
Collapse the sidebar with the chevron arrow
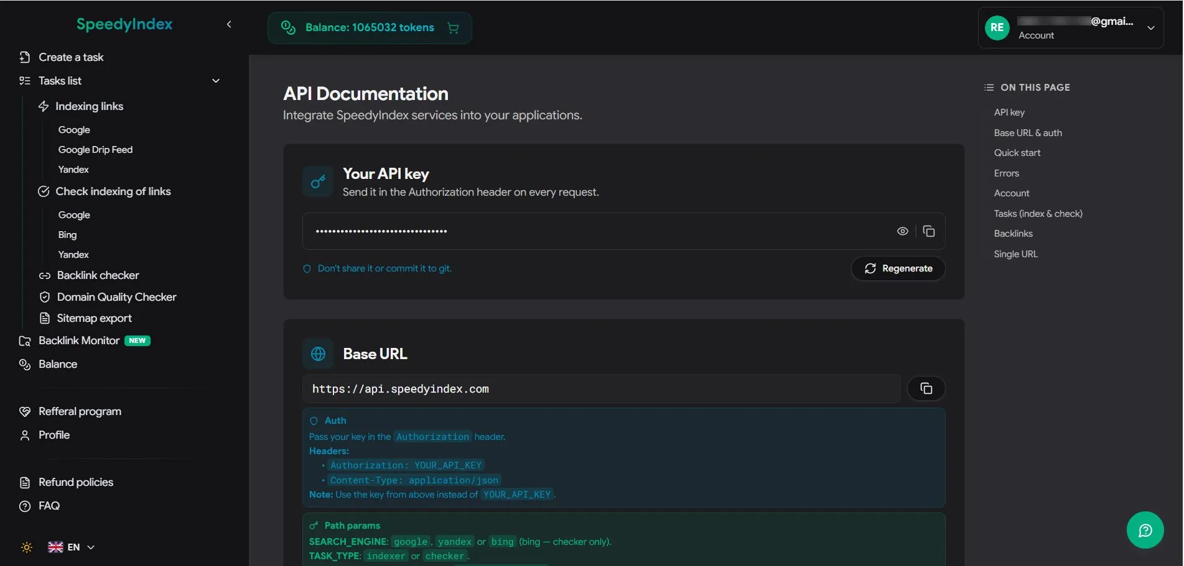(229, 24)
